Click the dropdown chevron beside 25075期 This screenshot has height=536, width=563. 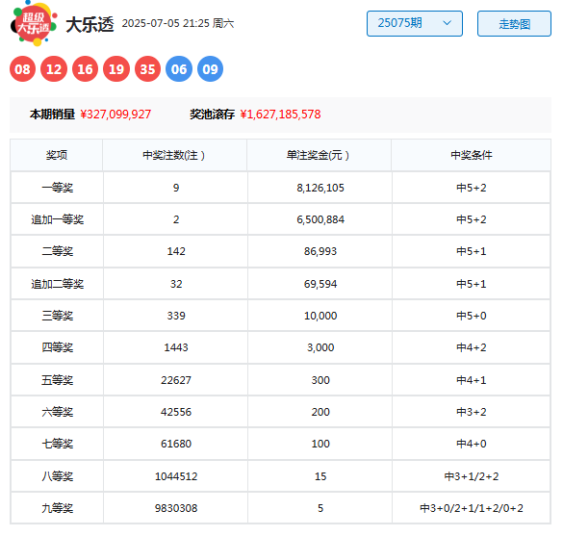(447, 23)
